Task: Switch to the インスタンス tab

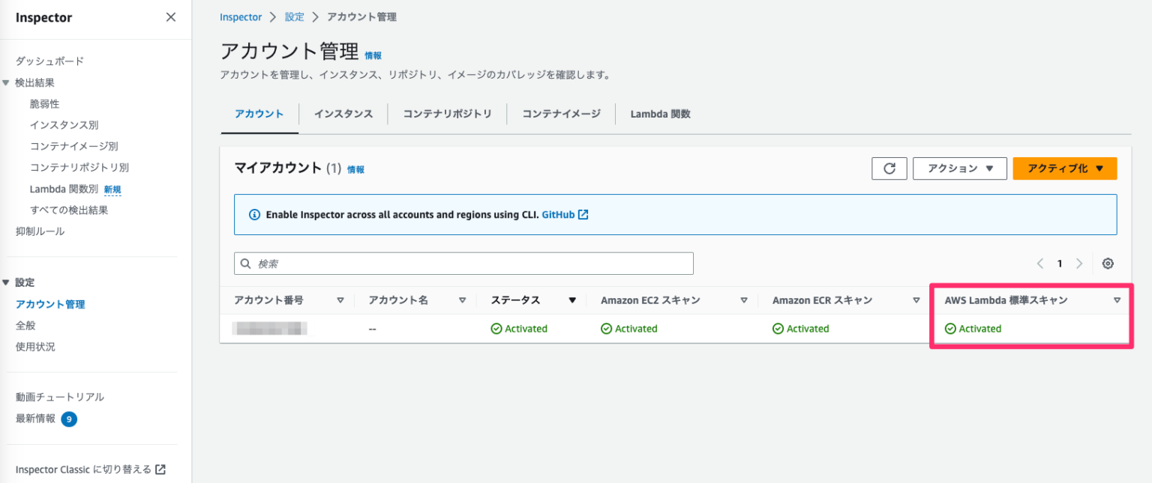Action: tap(343, 114)
